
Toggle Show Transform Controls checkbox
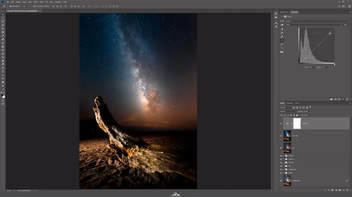point(32,6)
